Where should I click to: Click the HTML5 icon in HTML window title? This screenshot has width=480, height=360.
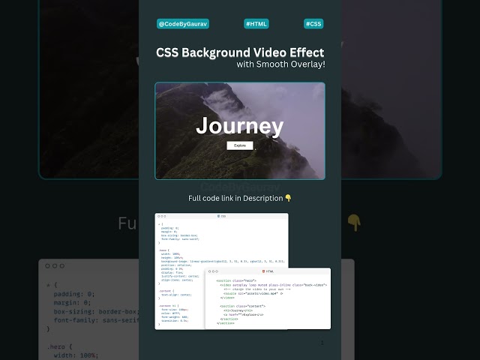[263, 271]
